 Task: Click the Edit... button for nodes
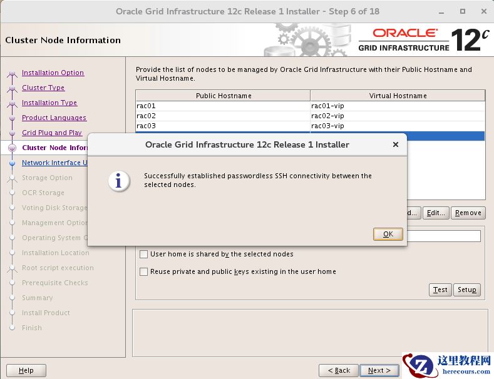click(x=436, y=213)
